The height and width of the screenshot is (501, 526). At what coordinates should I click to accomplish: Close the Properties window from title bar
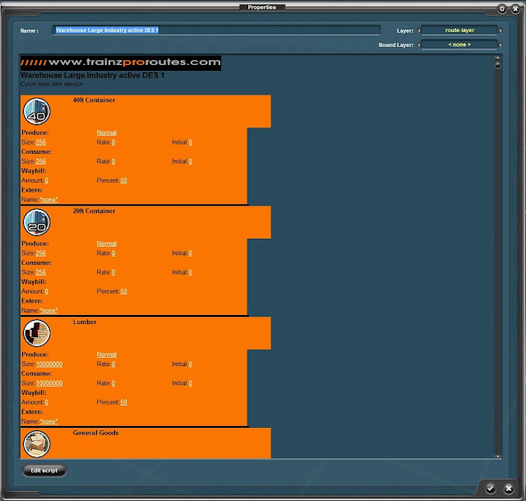[515, 9]
